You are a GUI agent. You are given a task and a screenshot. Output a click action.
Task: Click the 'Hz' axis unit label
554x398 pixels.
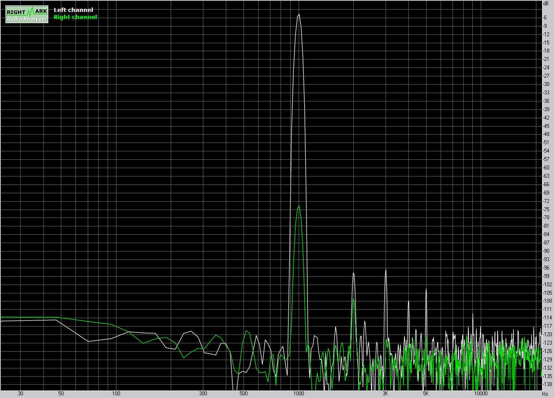click(545, 394)
